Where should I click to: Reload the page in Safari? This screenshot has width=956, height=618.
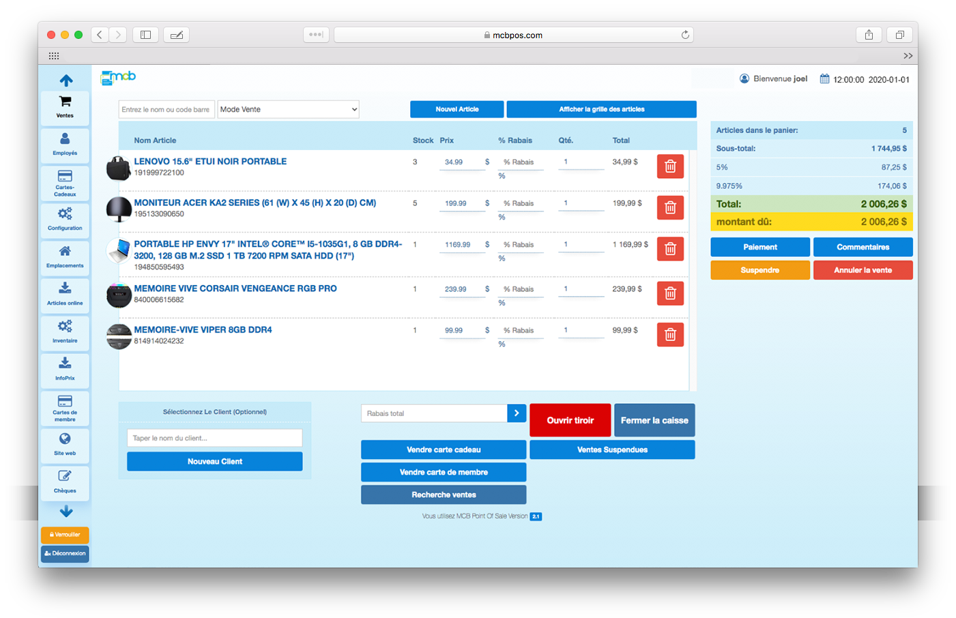click(685, 35)
